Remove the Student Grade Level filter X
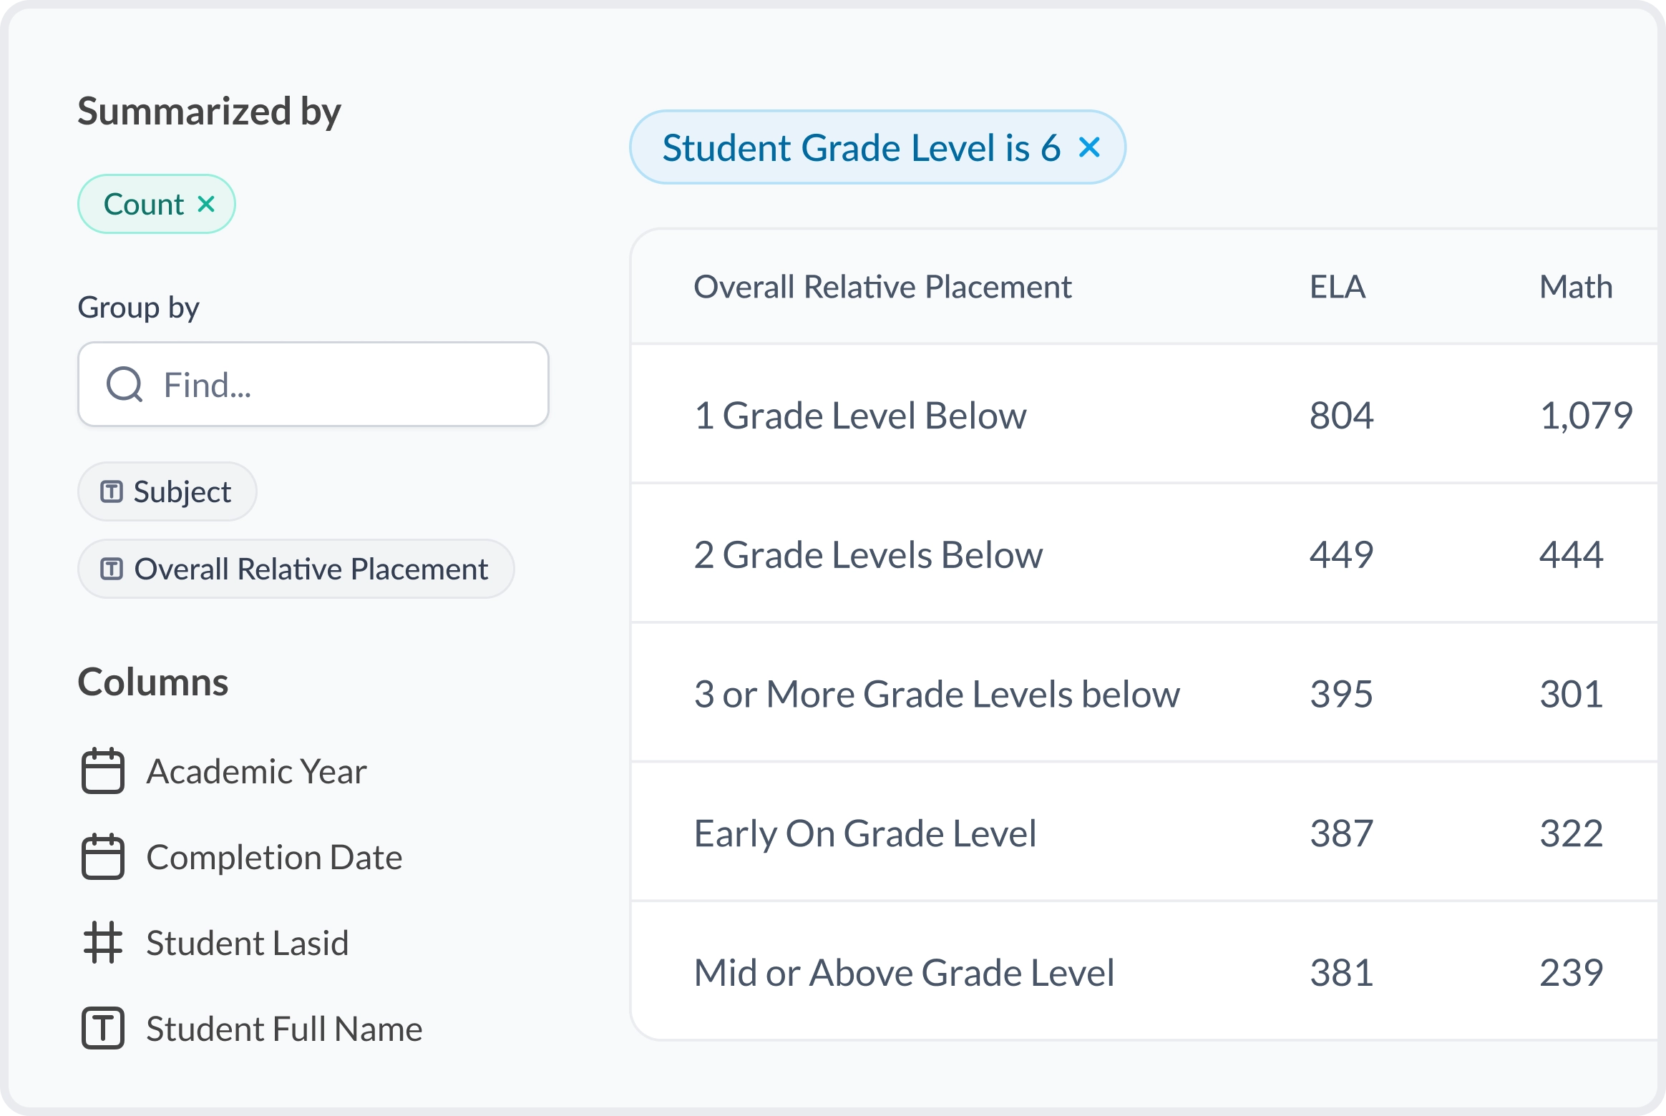 [x=1089, y=147]
